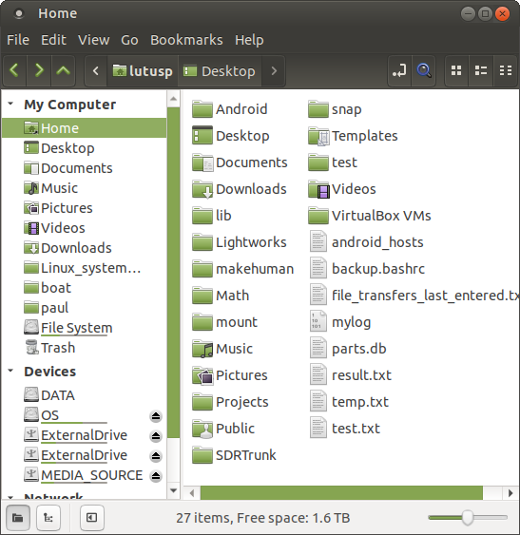Adjust the zoom level slider
The height and width of the screenshot is (535, 520).
(468, 518)
